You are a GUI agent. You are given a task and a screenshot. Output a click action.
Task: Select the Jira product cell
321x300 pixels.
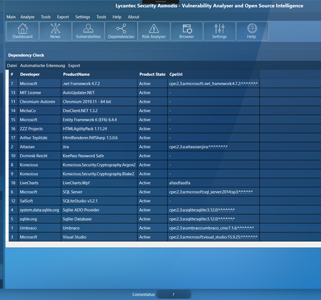click(99, 147)
